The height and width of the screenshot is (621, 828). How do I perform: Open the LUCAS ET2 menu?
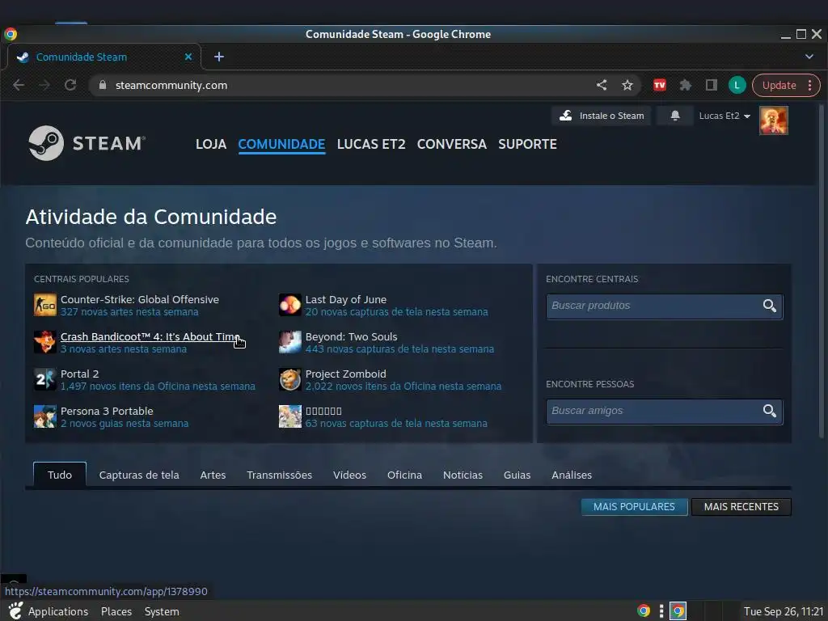tap(371, 144)
